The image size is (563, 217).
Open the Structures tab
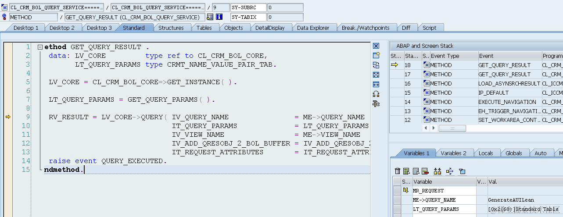pyautogui.click(x=171, y=28)
